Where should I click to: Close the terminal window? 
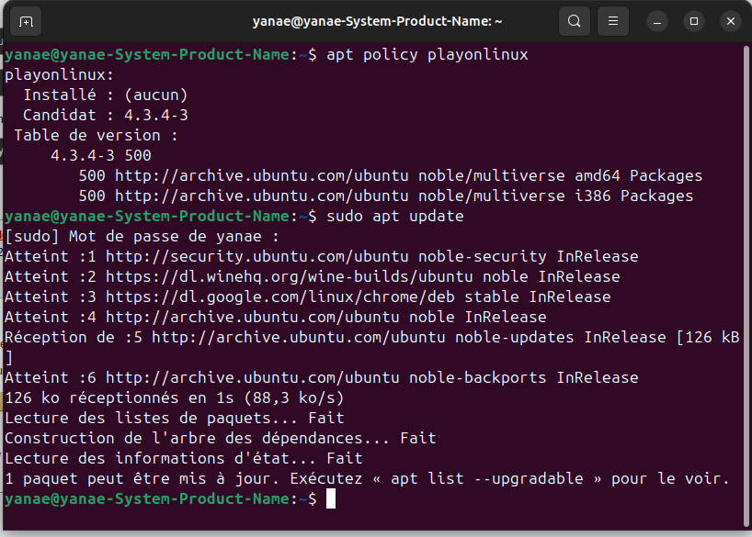[x=731, y=21]
